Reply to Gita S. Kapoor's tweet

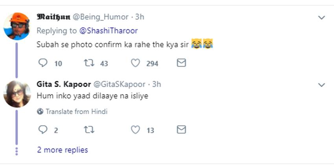click(44, 130)
